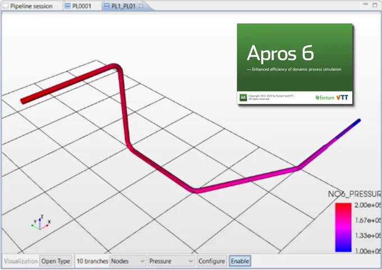Minimize the editor view panel

[x=366, y=4]
